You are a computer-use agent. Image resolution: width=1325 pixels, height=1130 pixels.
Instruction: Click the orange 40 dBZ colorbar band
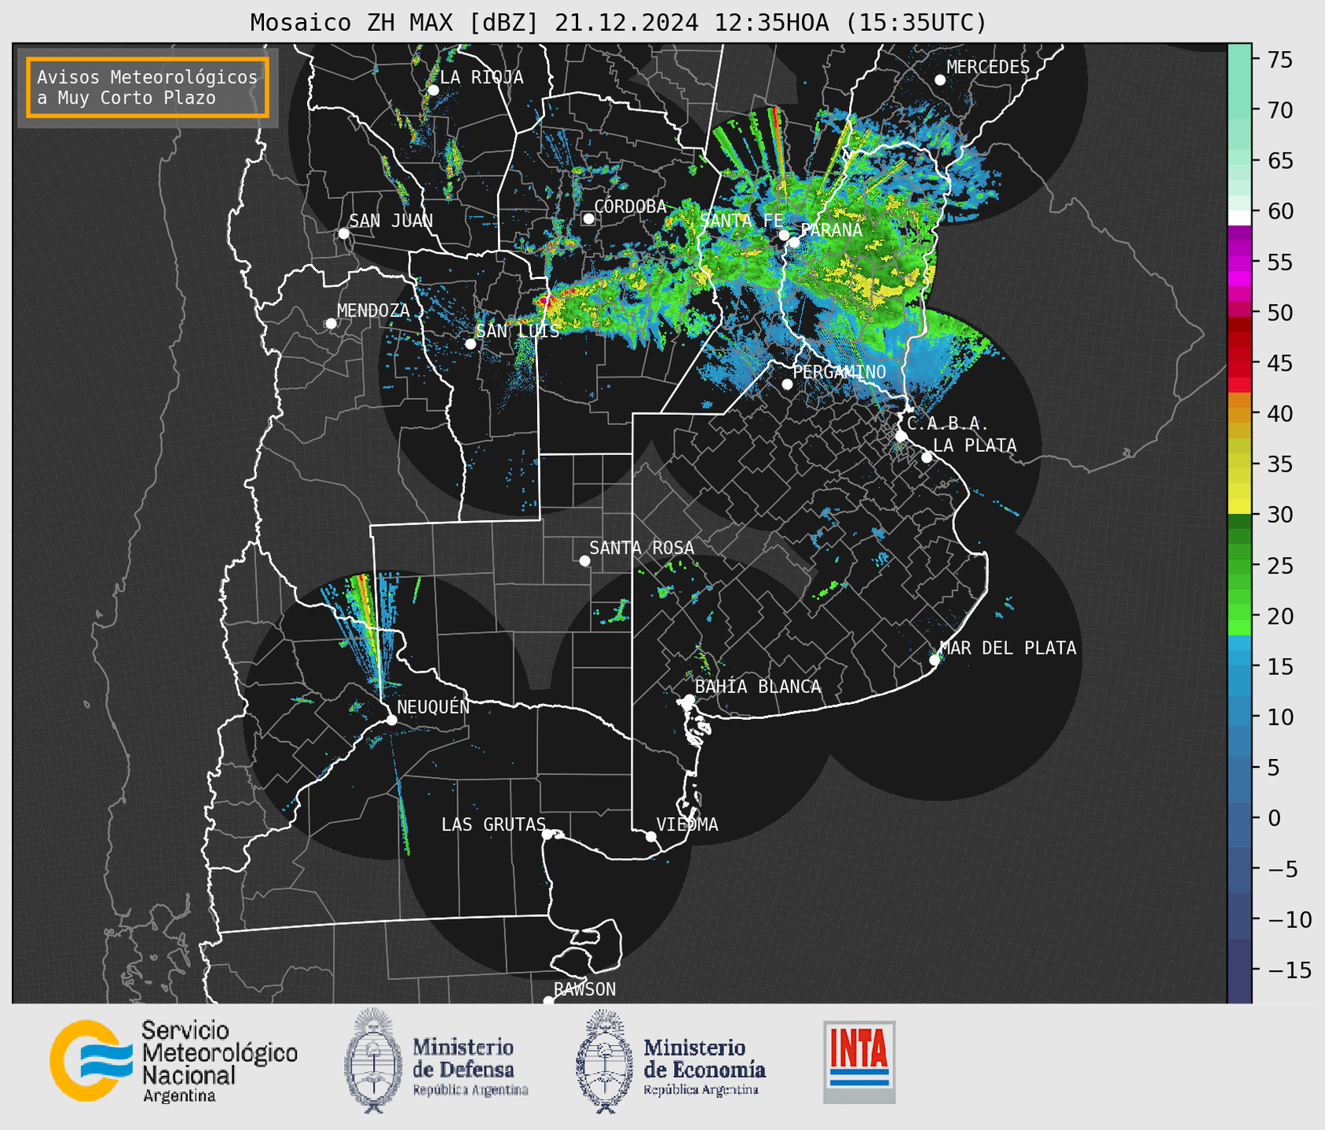[1239, 413]
